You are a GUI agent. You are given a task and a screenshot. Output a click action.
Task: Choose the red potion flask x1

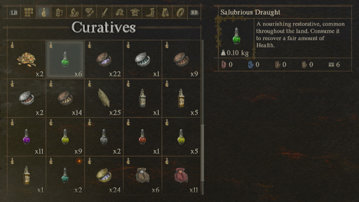click(143, 137)
